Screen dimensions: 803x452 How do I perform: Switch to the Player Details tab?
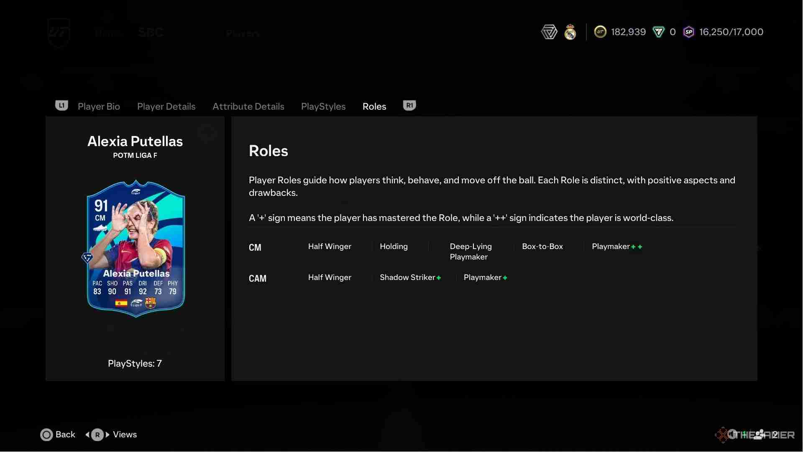pyautogui.click(x=166, y=106)
